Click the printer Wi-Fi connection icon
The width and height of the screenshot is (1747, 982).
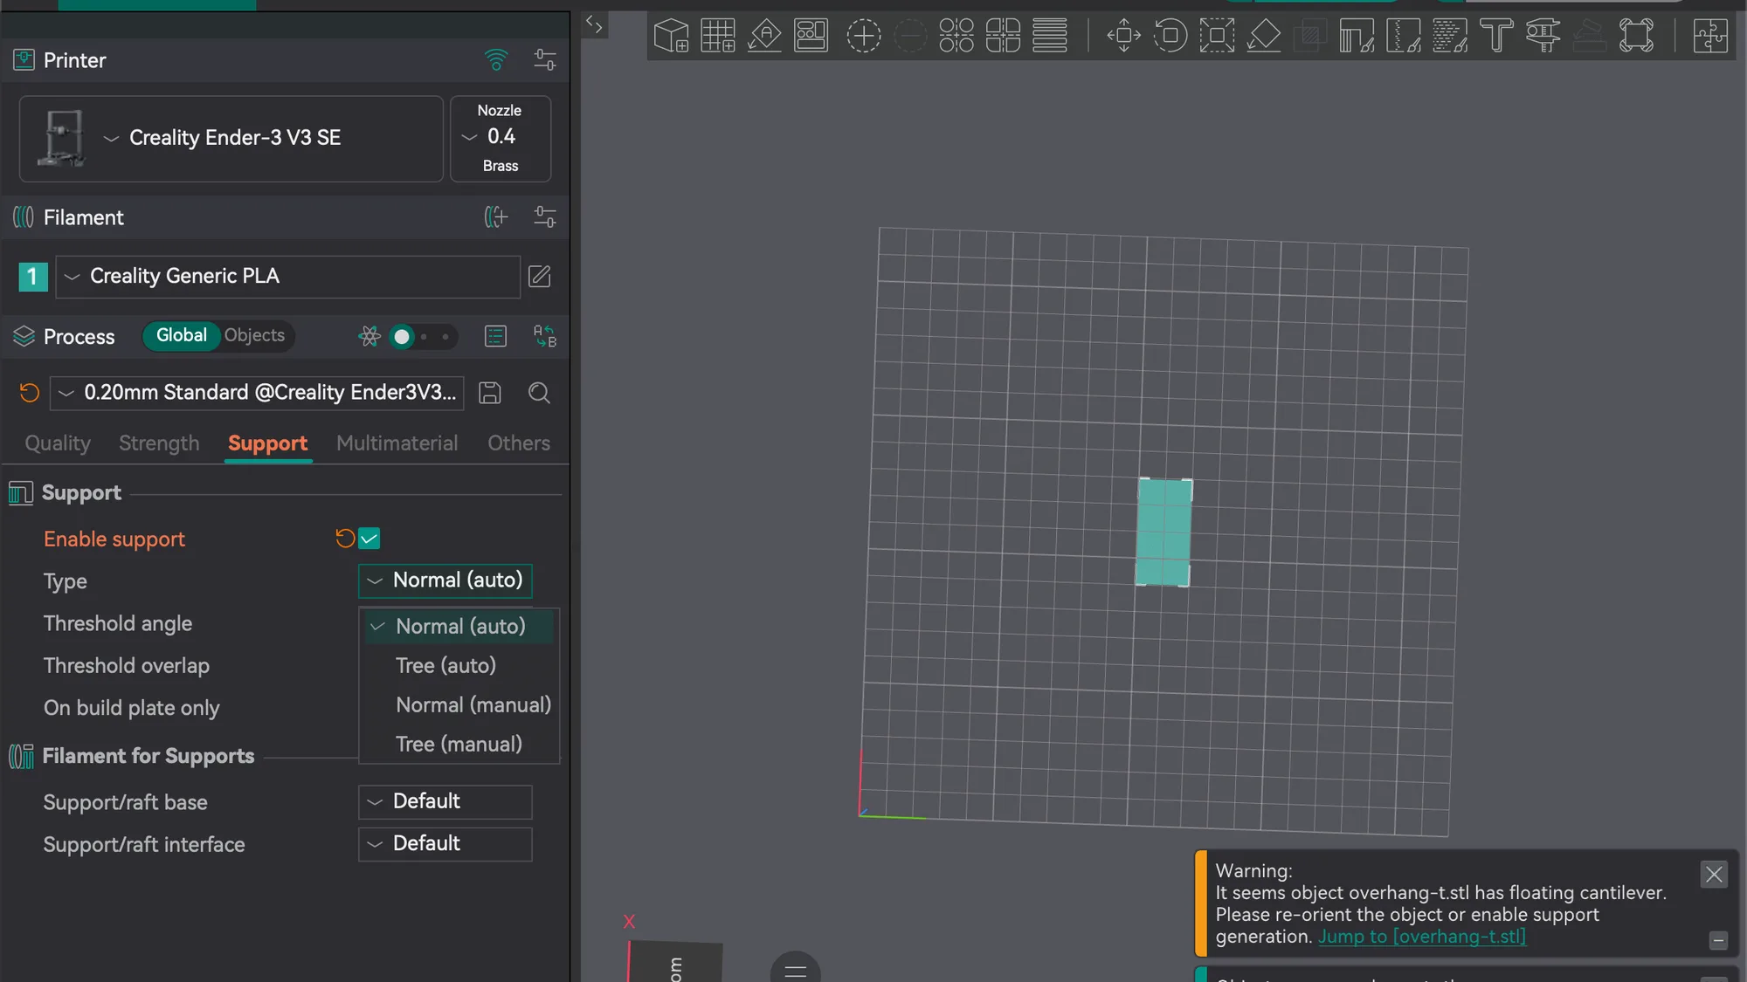pos(496,60)
